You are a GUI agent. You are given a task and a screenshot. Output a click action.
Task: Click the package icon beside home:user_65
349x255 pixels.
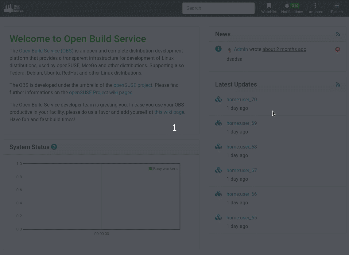click(218, 217)
